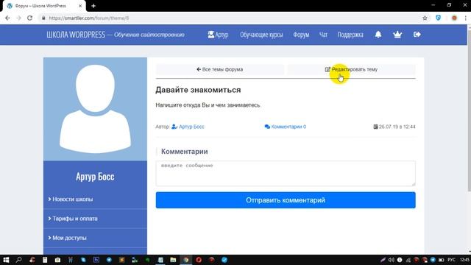Click the blue shield extension icon

tap(439, 18)
